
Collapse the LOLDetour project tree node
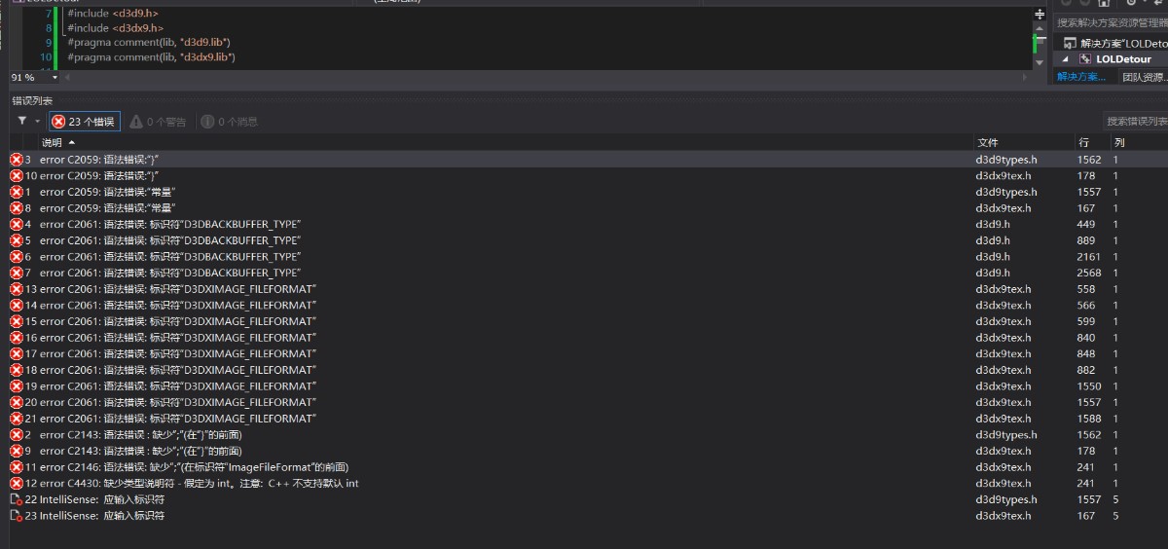click(1066, 59)
